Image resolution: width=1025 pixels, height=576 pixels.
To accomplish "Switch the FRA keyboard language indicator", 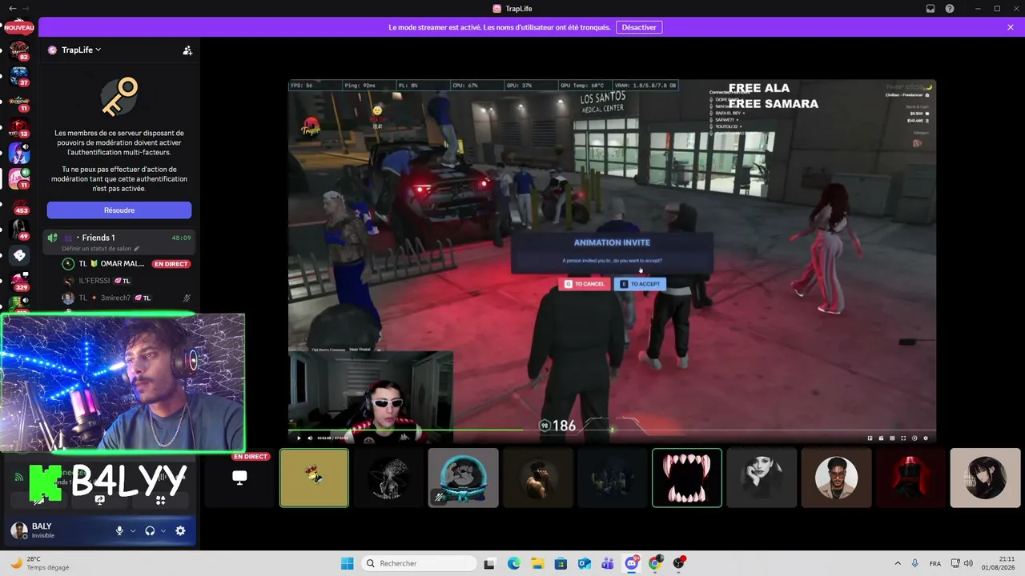I will (935, 563).
